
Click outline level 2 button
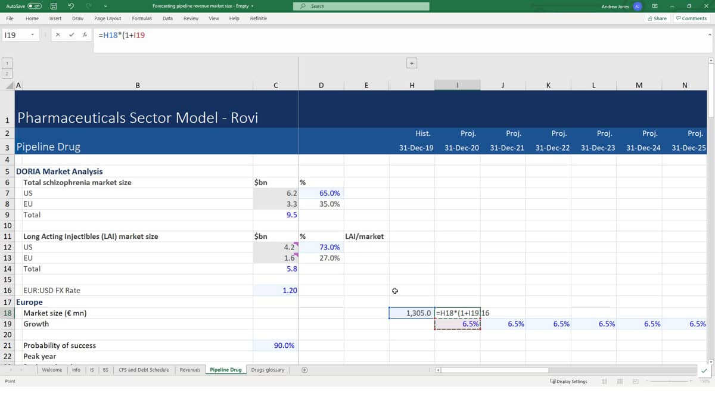pyautogui.click(x=7, y=74)
